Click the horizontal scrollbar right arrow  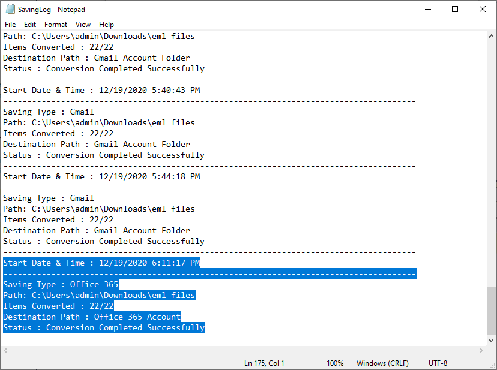(481, 351)
